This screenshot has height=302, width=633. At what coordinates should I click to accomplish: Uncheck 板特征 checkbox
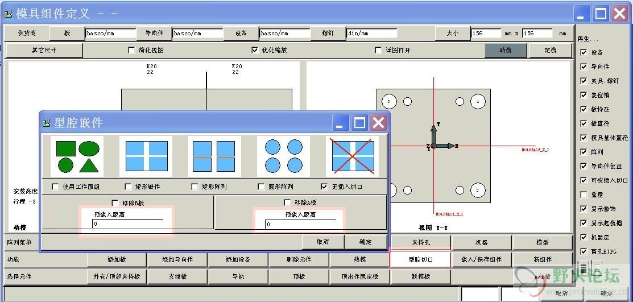pos(584,109)
